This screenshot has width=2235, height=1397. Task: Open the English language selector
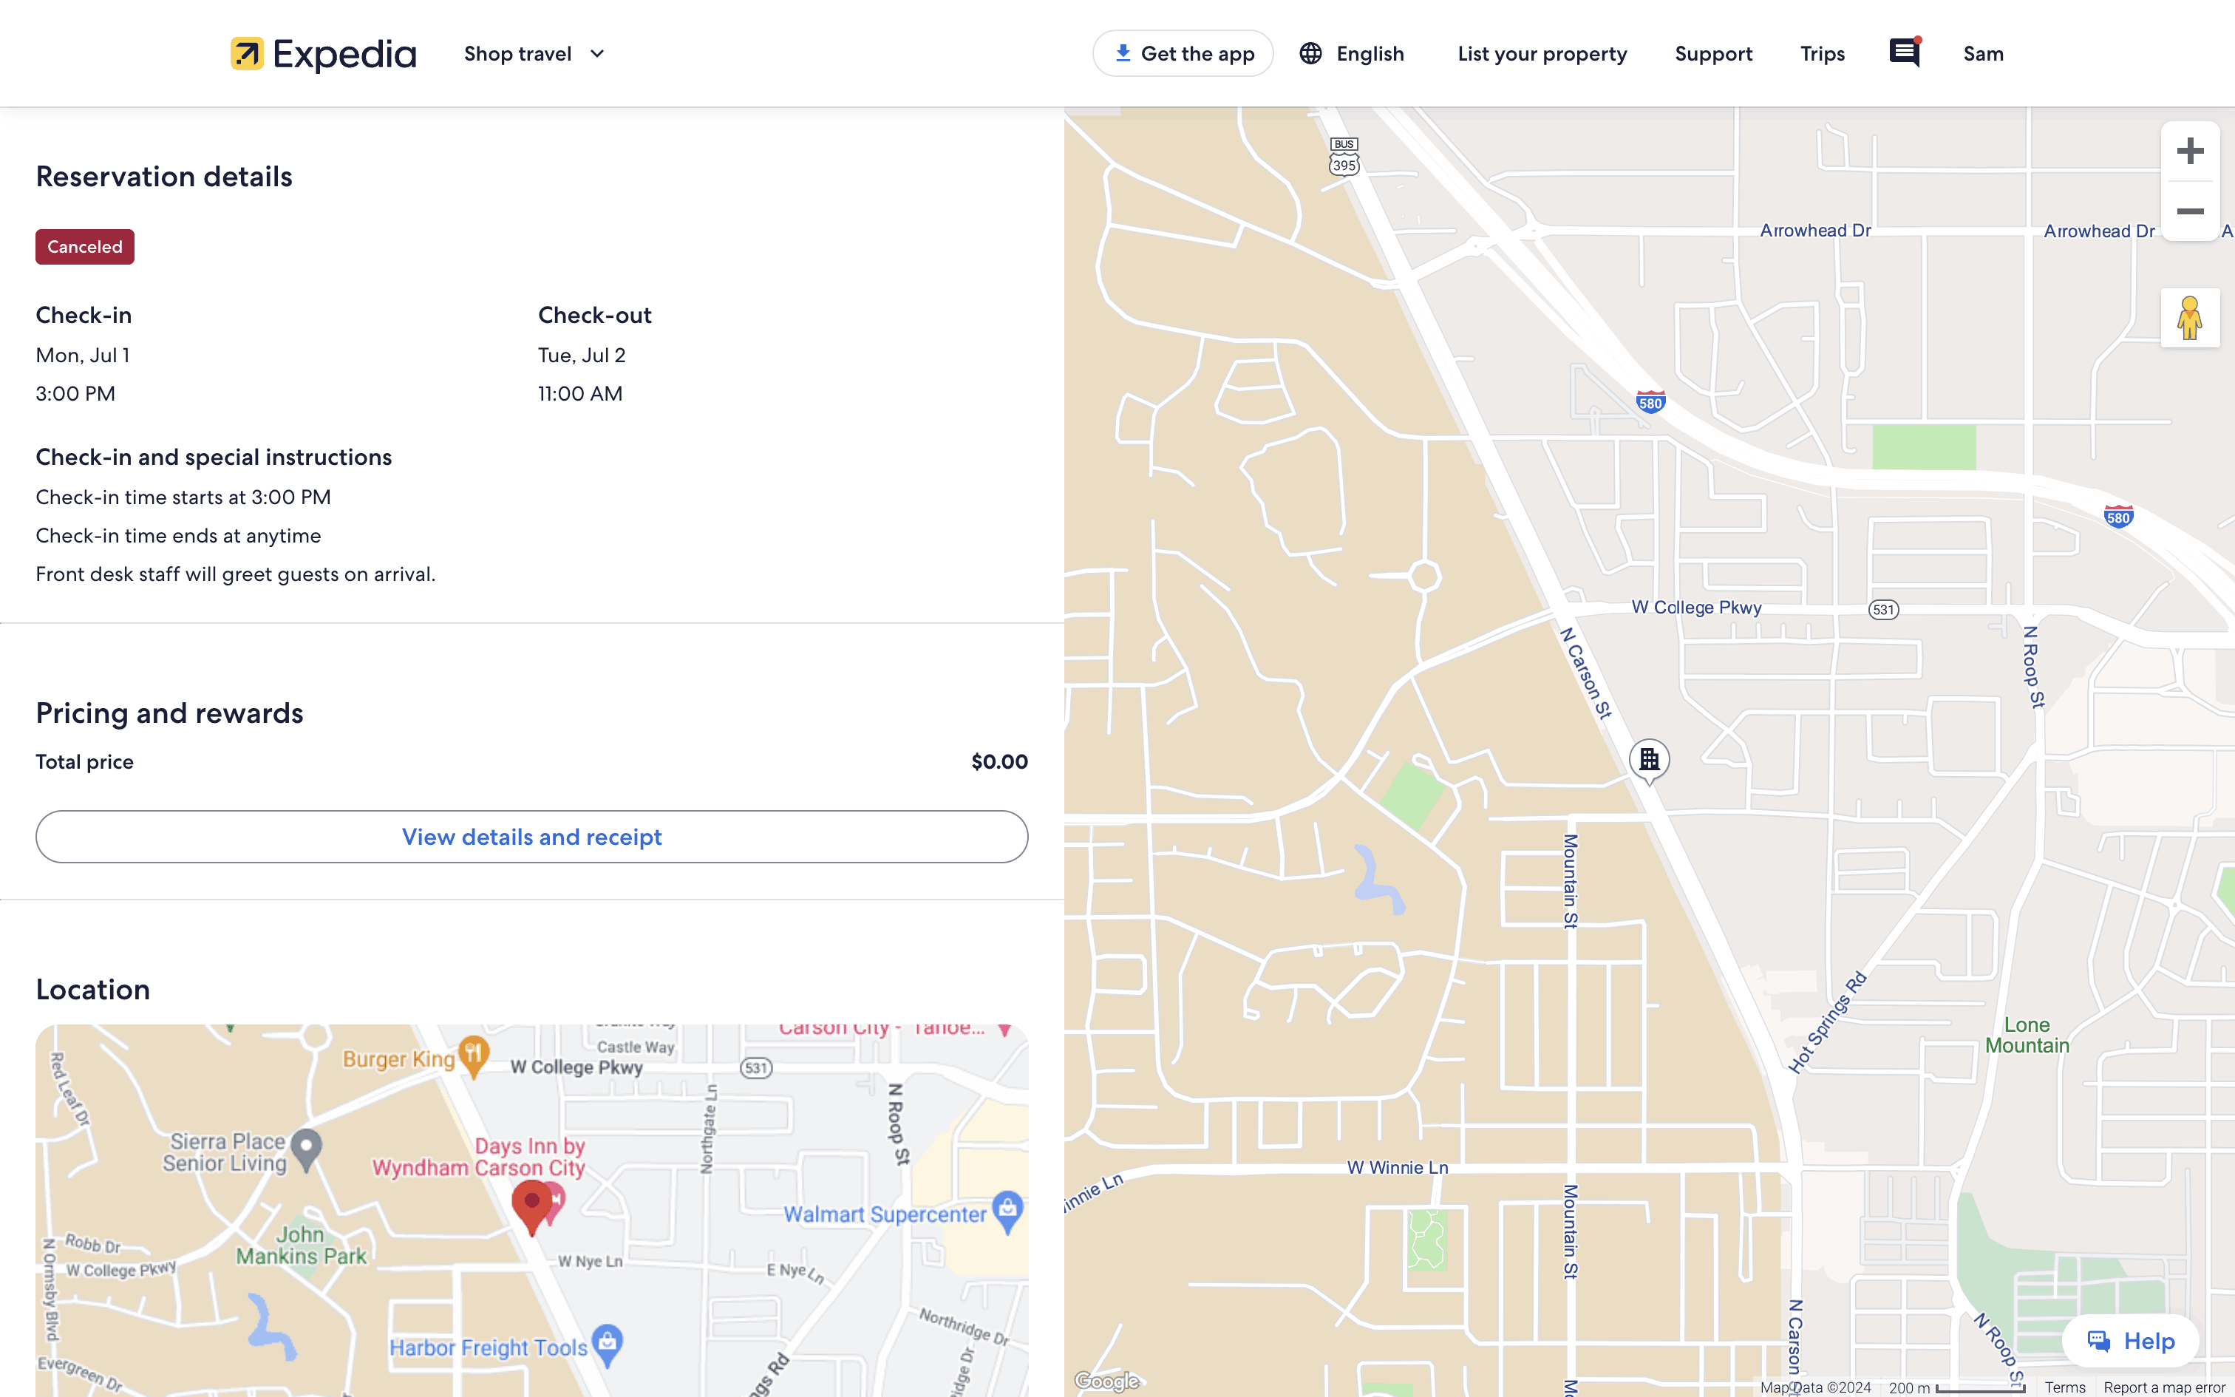[x=1351, y=53]
